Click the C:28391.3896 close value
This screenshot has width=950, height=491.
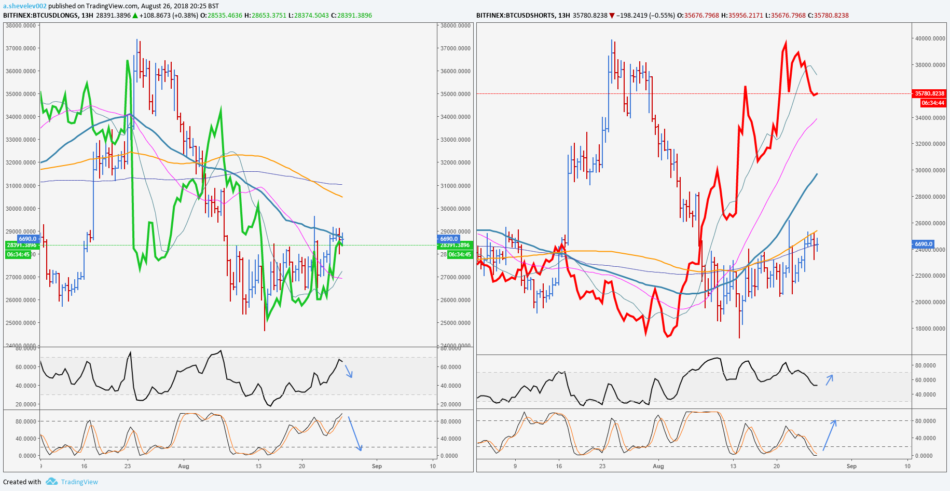(x=351, y=16)
